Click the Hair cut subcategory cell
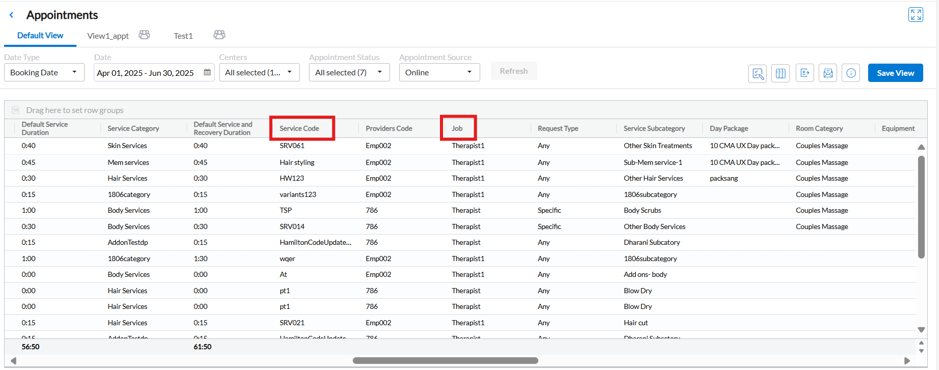 [x=636, y=323]
